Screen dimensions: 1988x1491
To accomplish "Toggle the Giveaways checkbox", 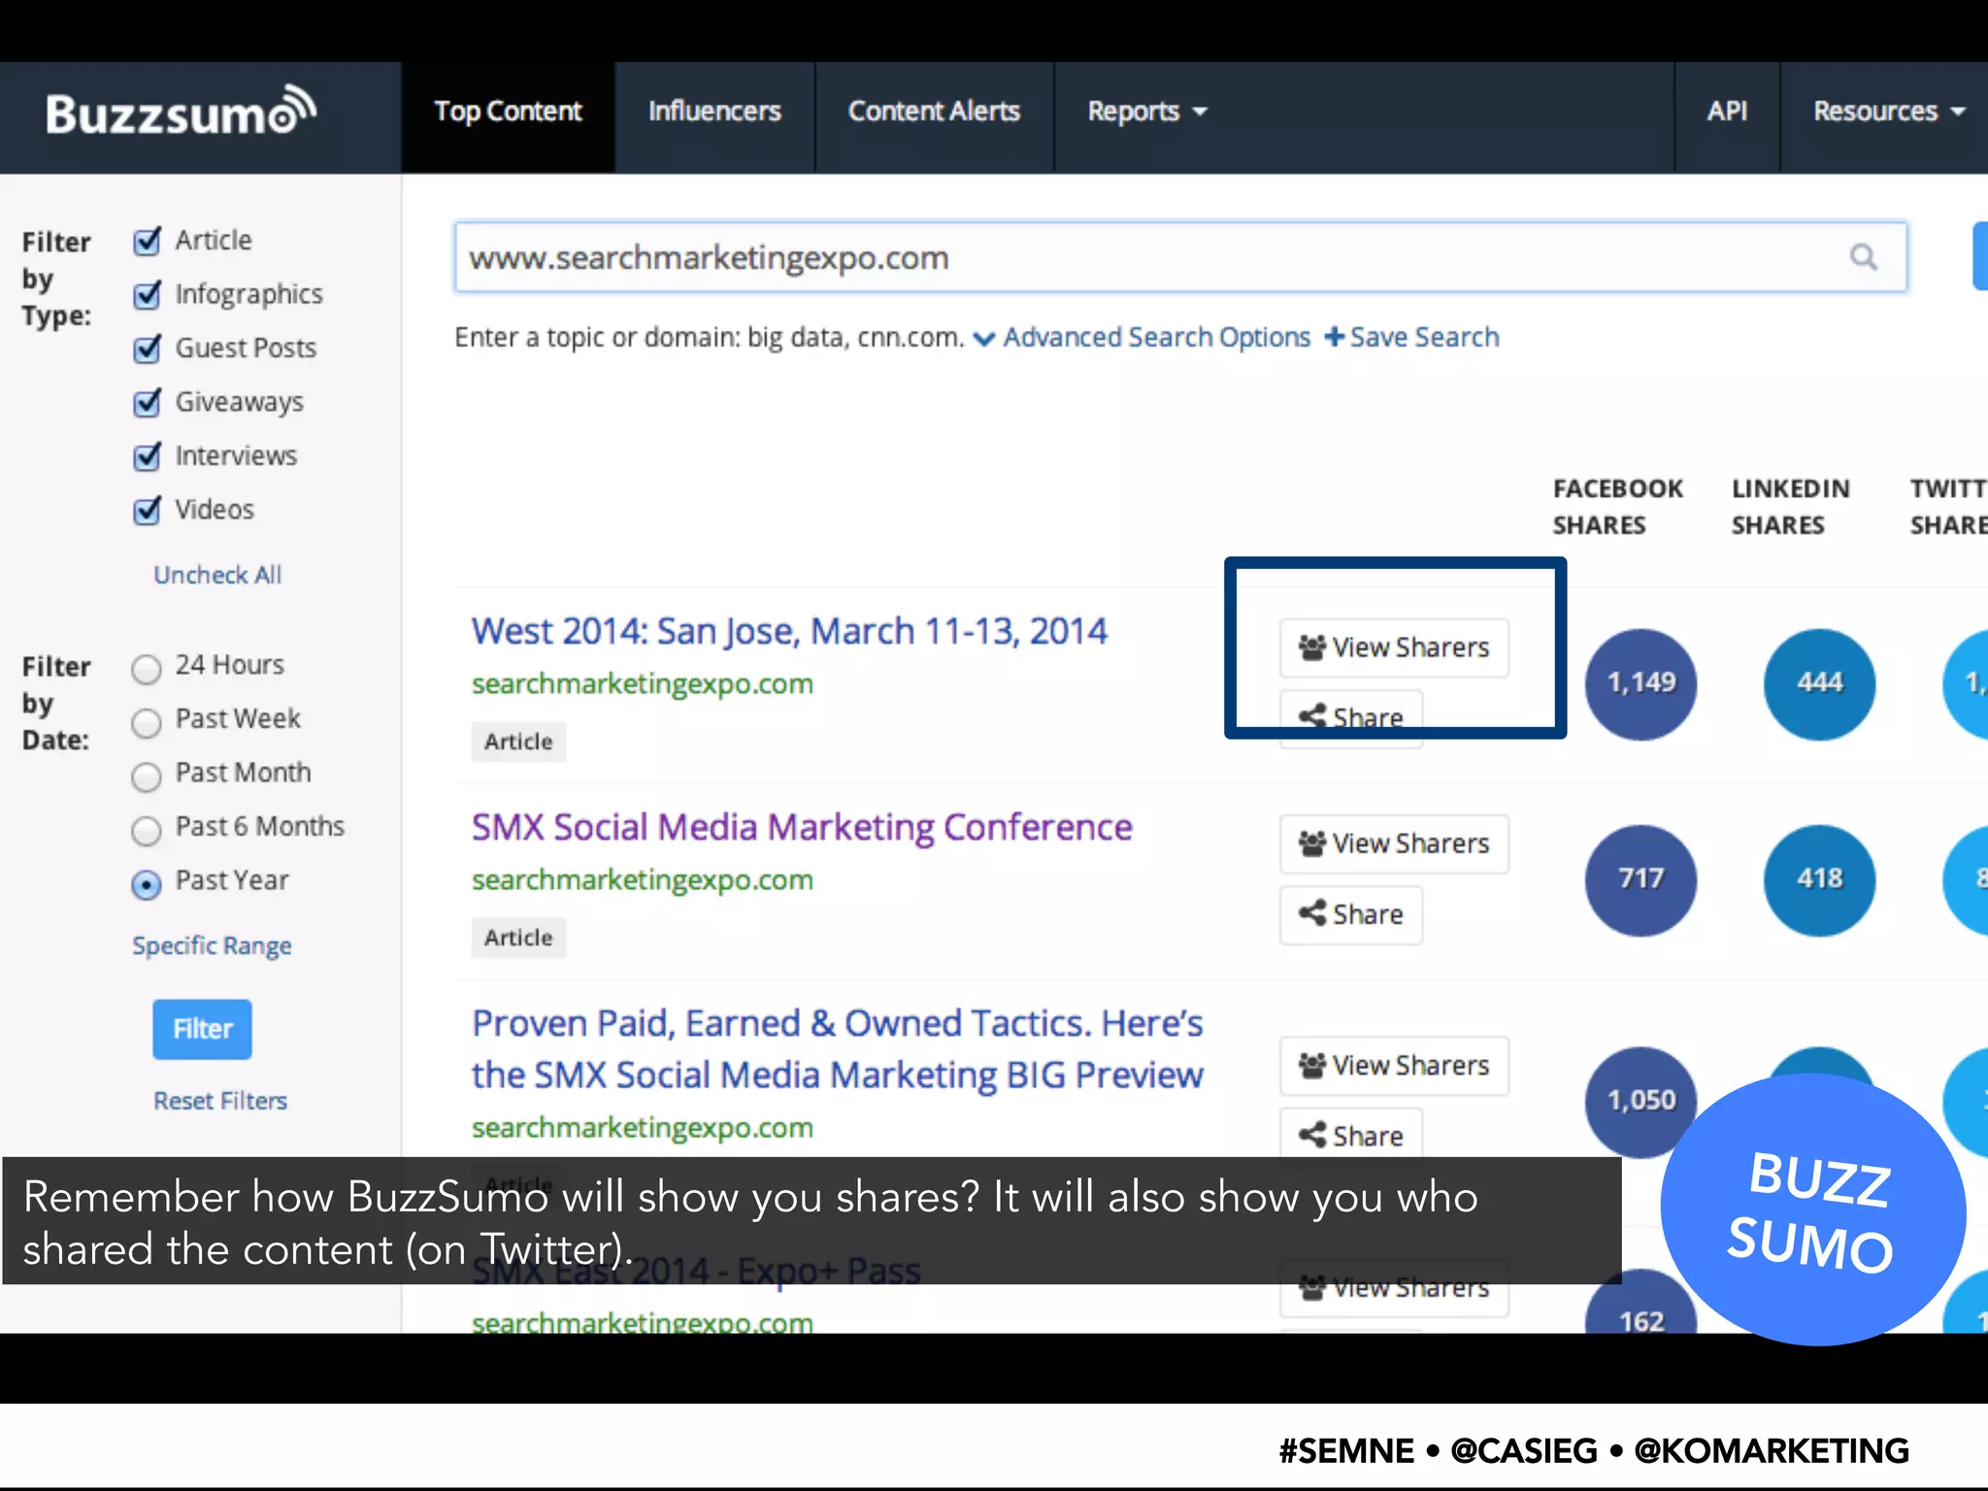I will [148, 402].
